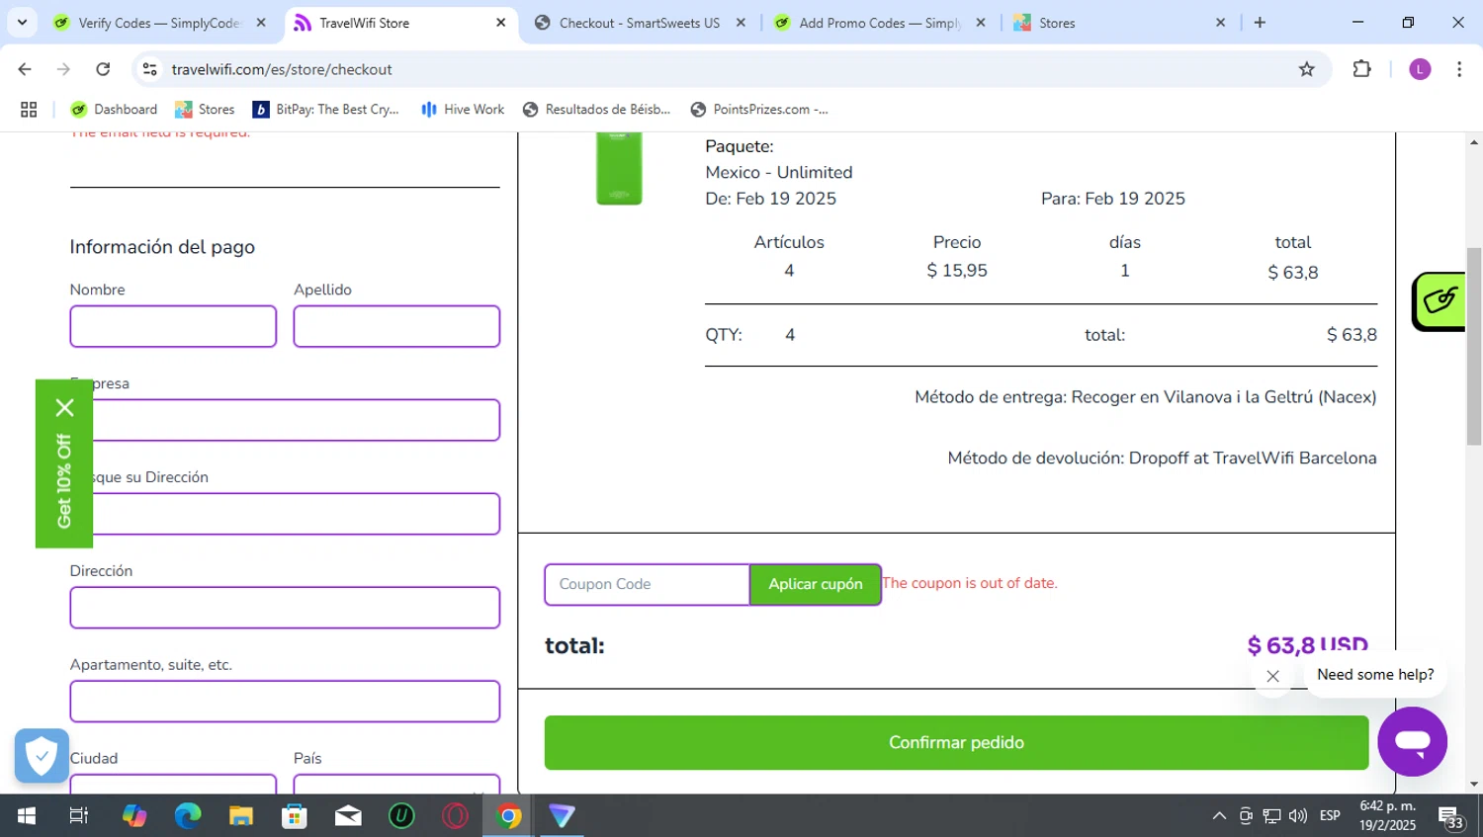The image size is (1483, 837).
Task: Open the PointsPrizes.com bookmark
Action: click(x=759, y=110)
